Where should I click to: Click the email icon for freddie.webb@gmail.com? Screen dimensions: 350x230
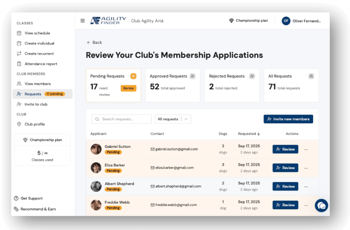152,205
